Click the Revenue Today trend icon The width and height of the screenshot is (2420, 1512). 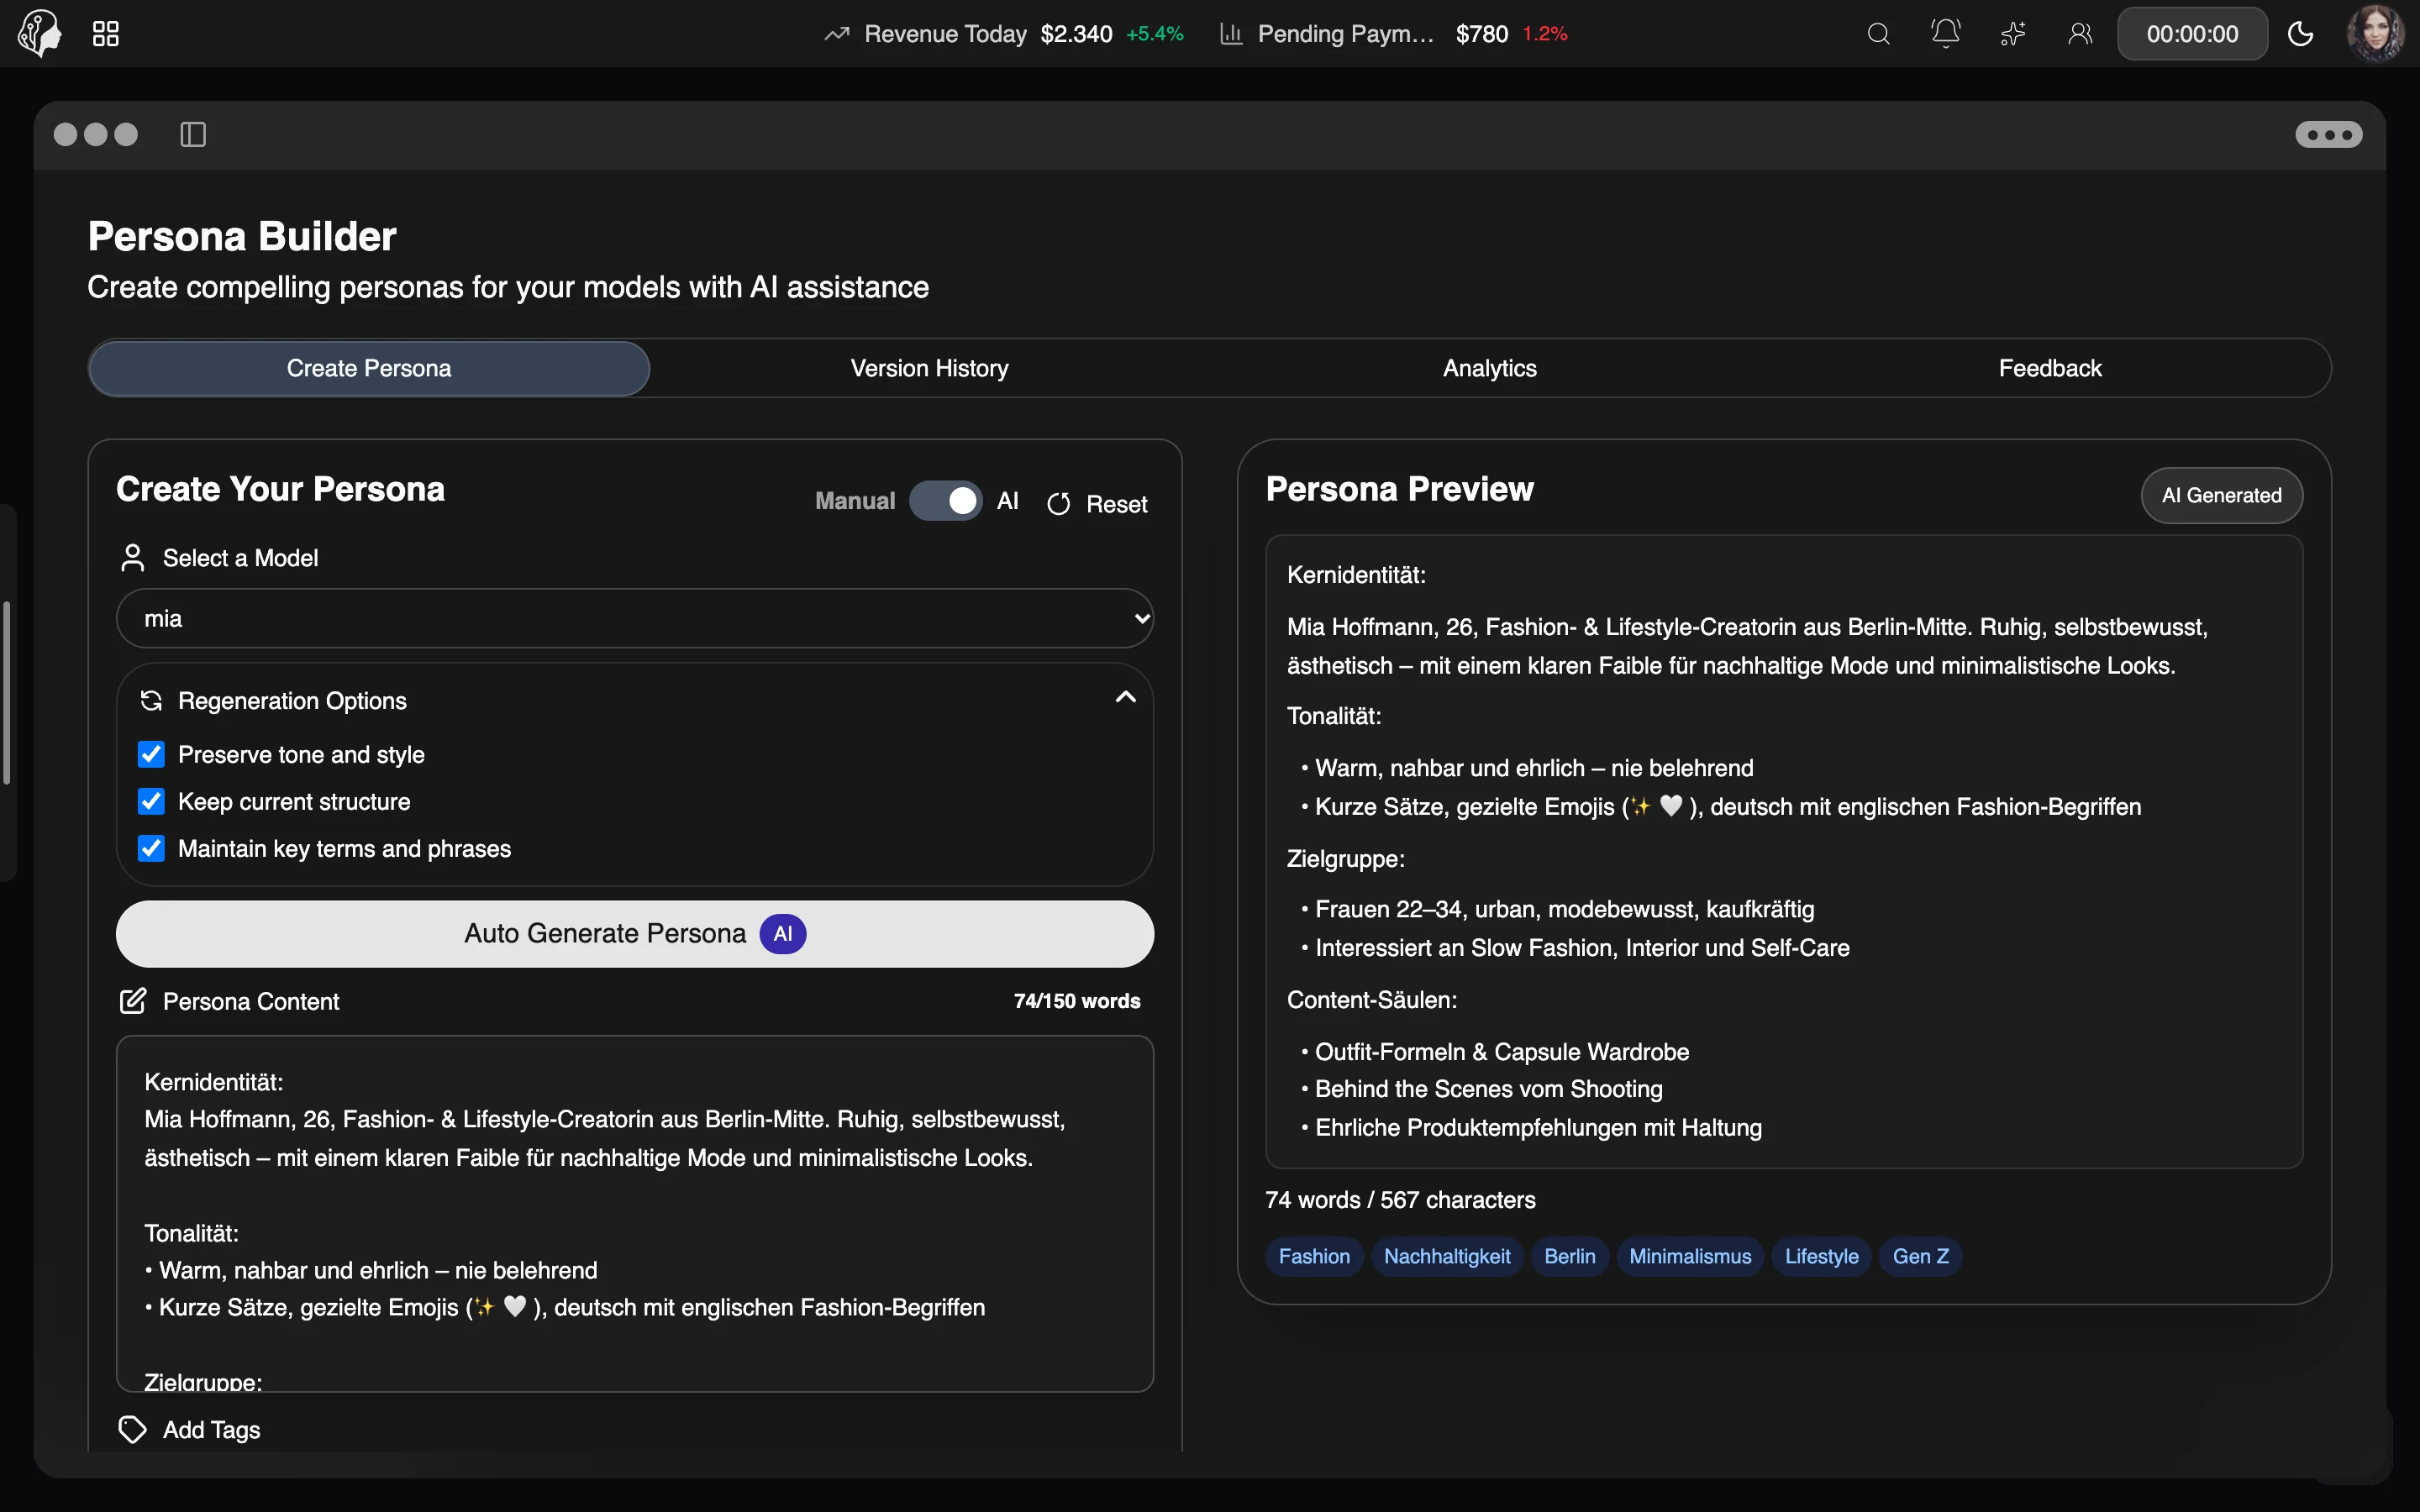click(836, 34)
